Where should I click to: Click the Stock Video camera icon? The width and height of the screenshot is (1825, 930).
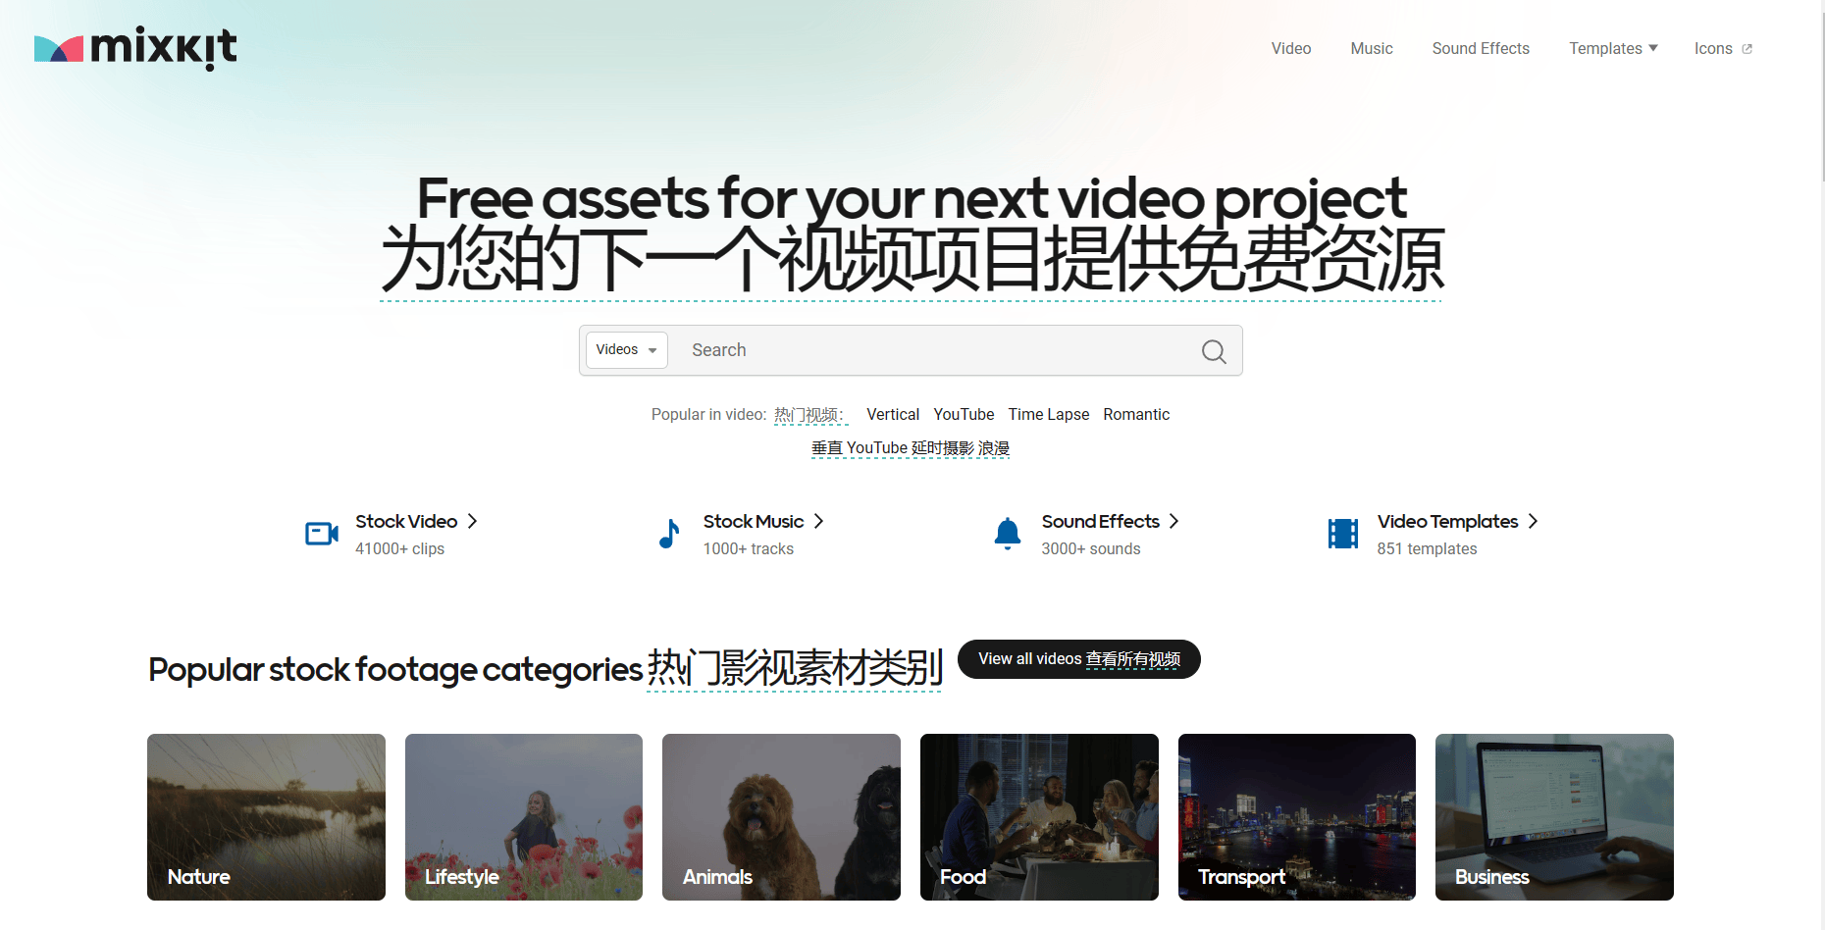coord(322,534)
